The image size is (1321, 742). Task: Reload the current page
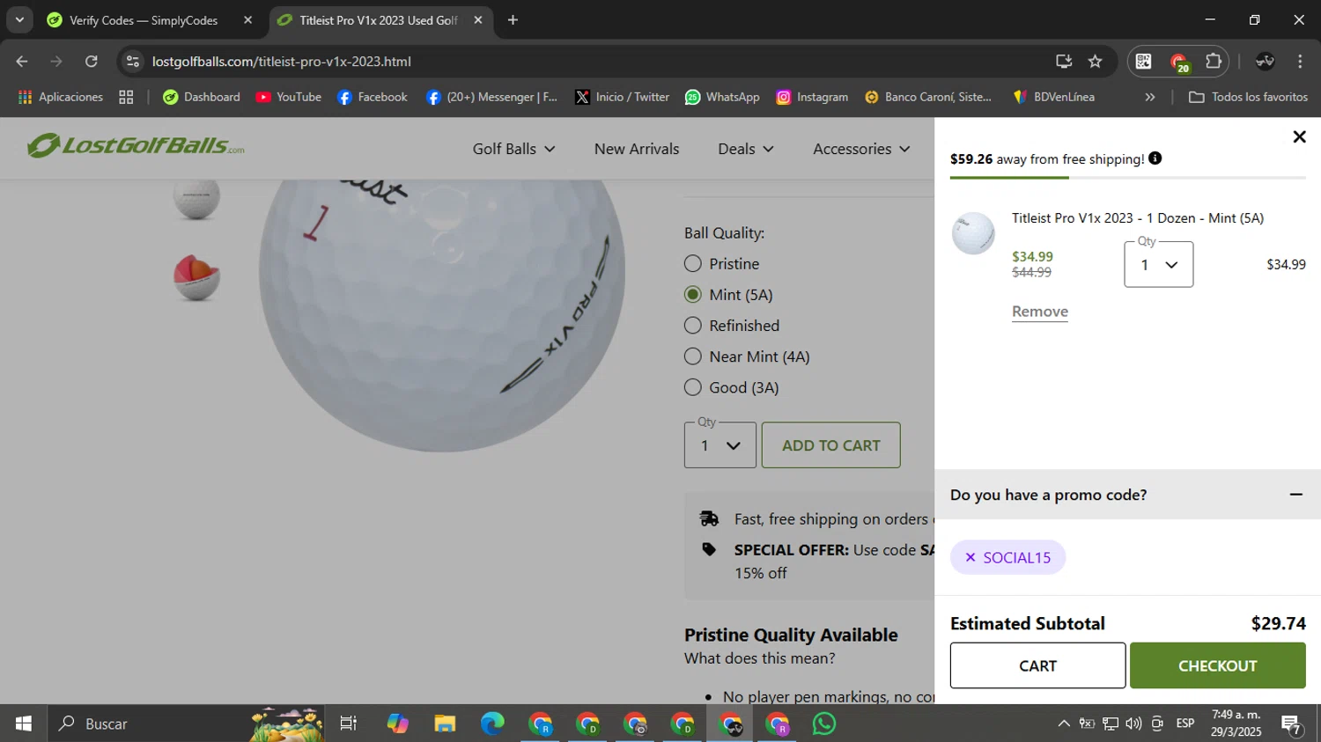[x=92, y=61]
